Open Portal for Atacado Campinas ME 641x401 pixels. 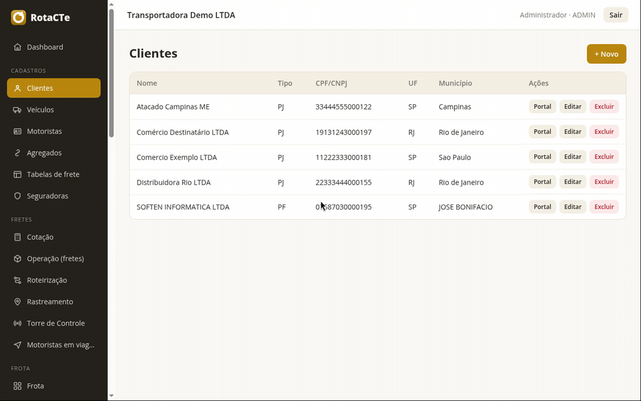click(x=542, y=106)
